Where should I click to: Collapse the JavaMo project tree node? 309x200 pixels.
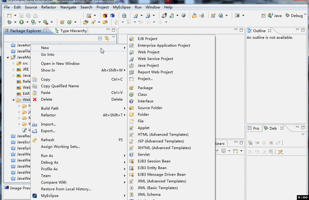coord(8,58)
